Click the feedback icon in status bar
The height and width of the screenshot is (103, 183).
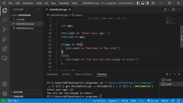[173, 101]
